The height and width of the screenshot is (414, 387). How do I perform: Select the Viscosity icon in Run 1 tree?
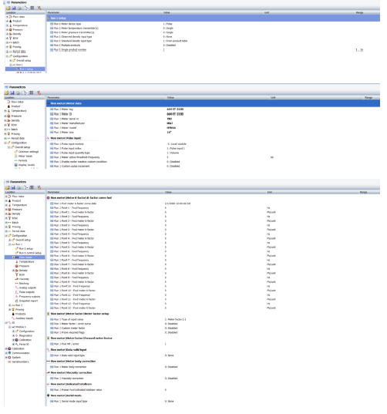coord(17,279)
